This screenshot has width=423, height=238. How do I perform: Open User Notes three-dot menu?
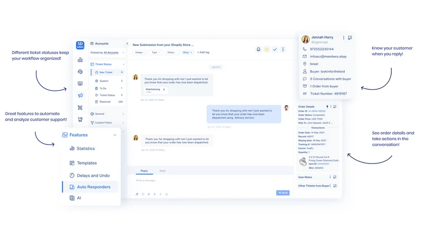(330, 177)
